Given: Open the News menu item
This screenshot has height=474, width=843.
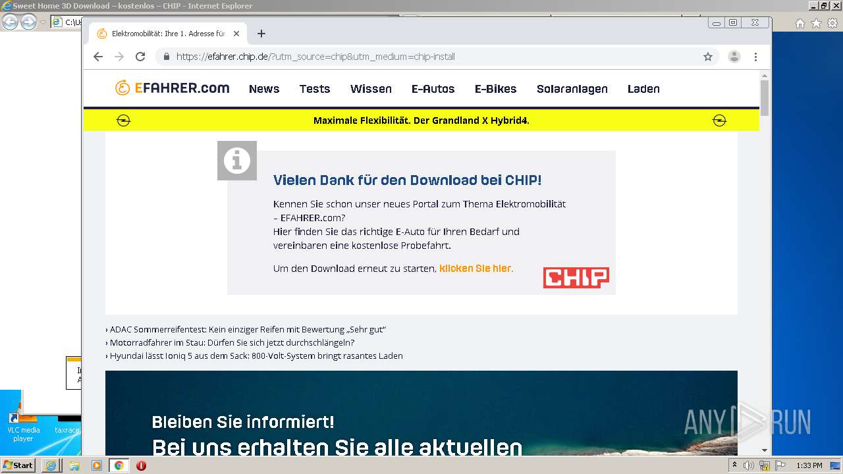Looking at the screenshot, I should click(x=264, y=89).
